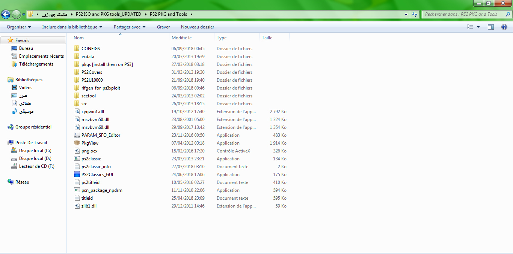The image size is (513, 254).
Task: Click the refresh icon beside address bar
Action: pyautogui.click(x=415, y=14)
